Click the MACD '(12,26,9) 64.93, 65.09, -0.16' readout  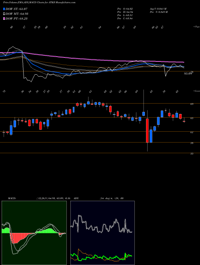point(53,198)
